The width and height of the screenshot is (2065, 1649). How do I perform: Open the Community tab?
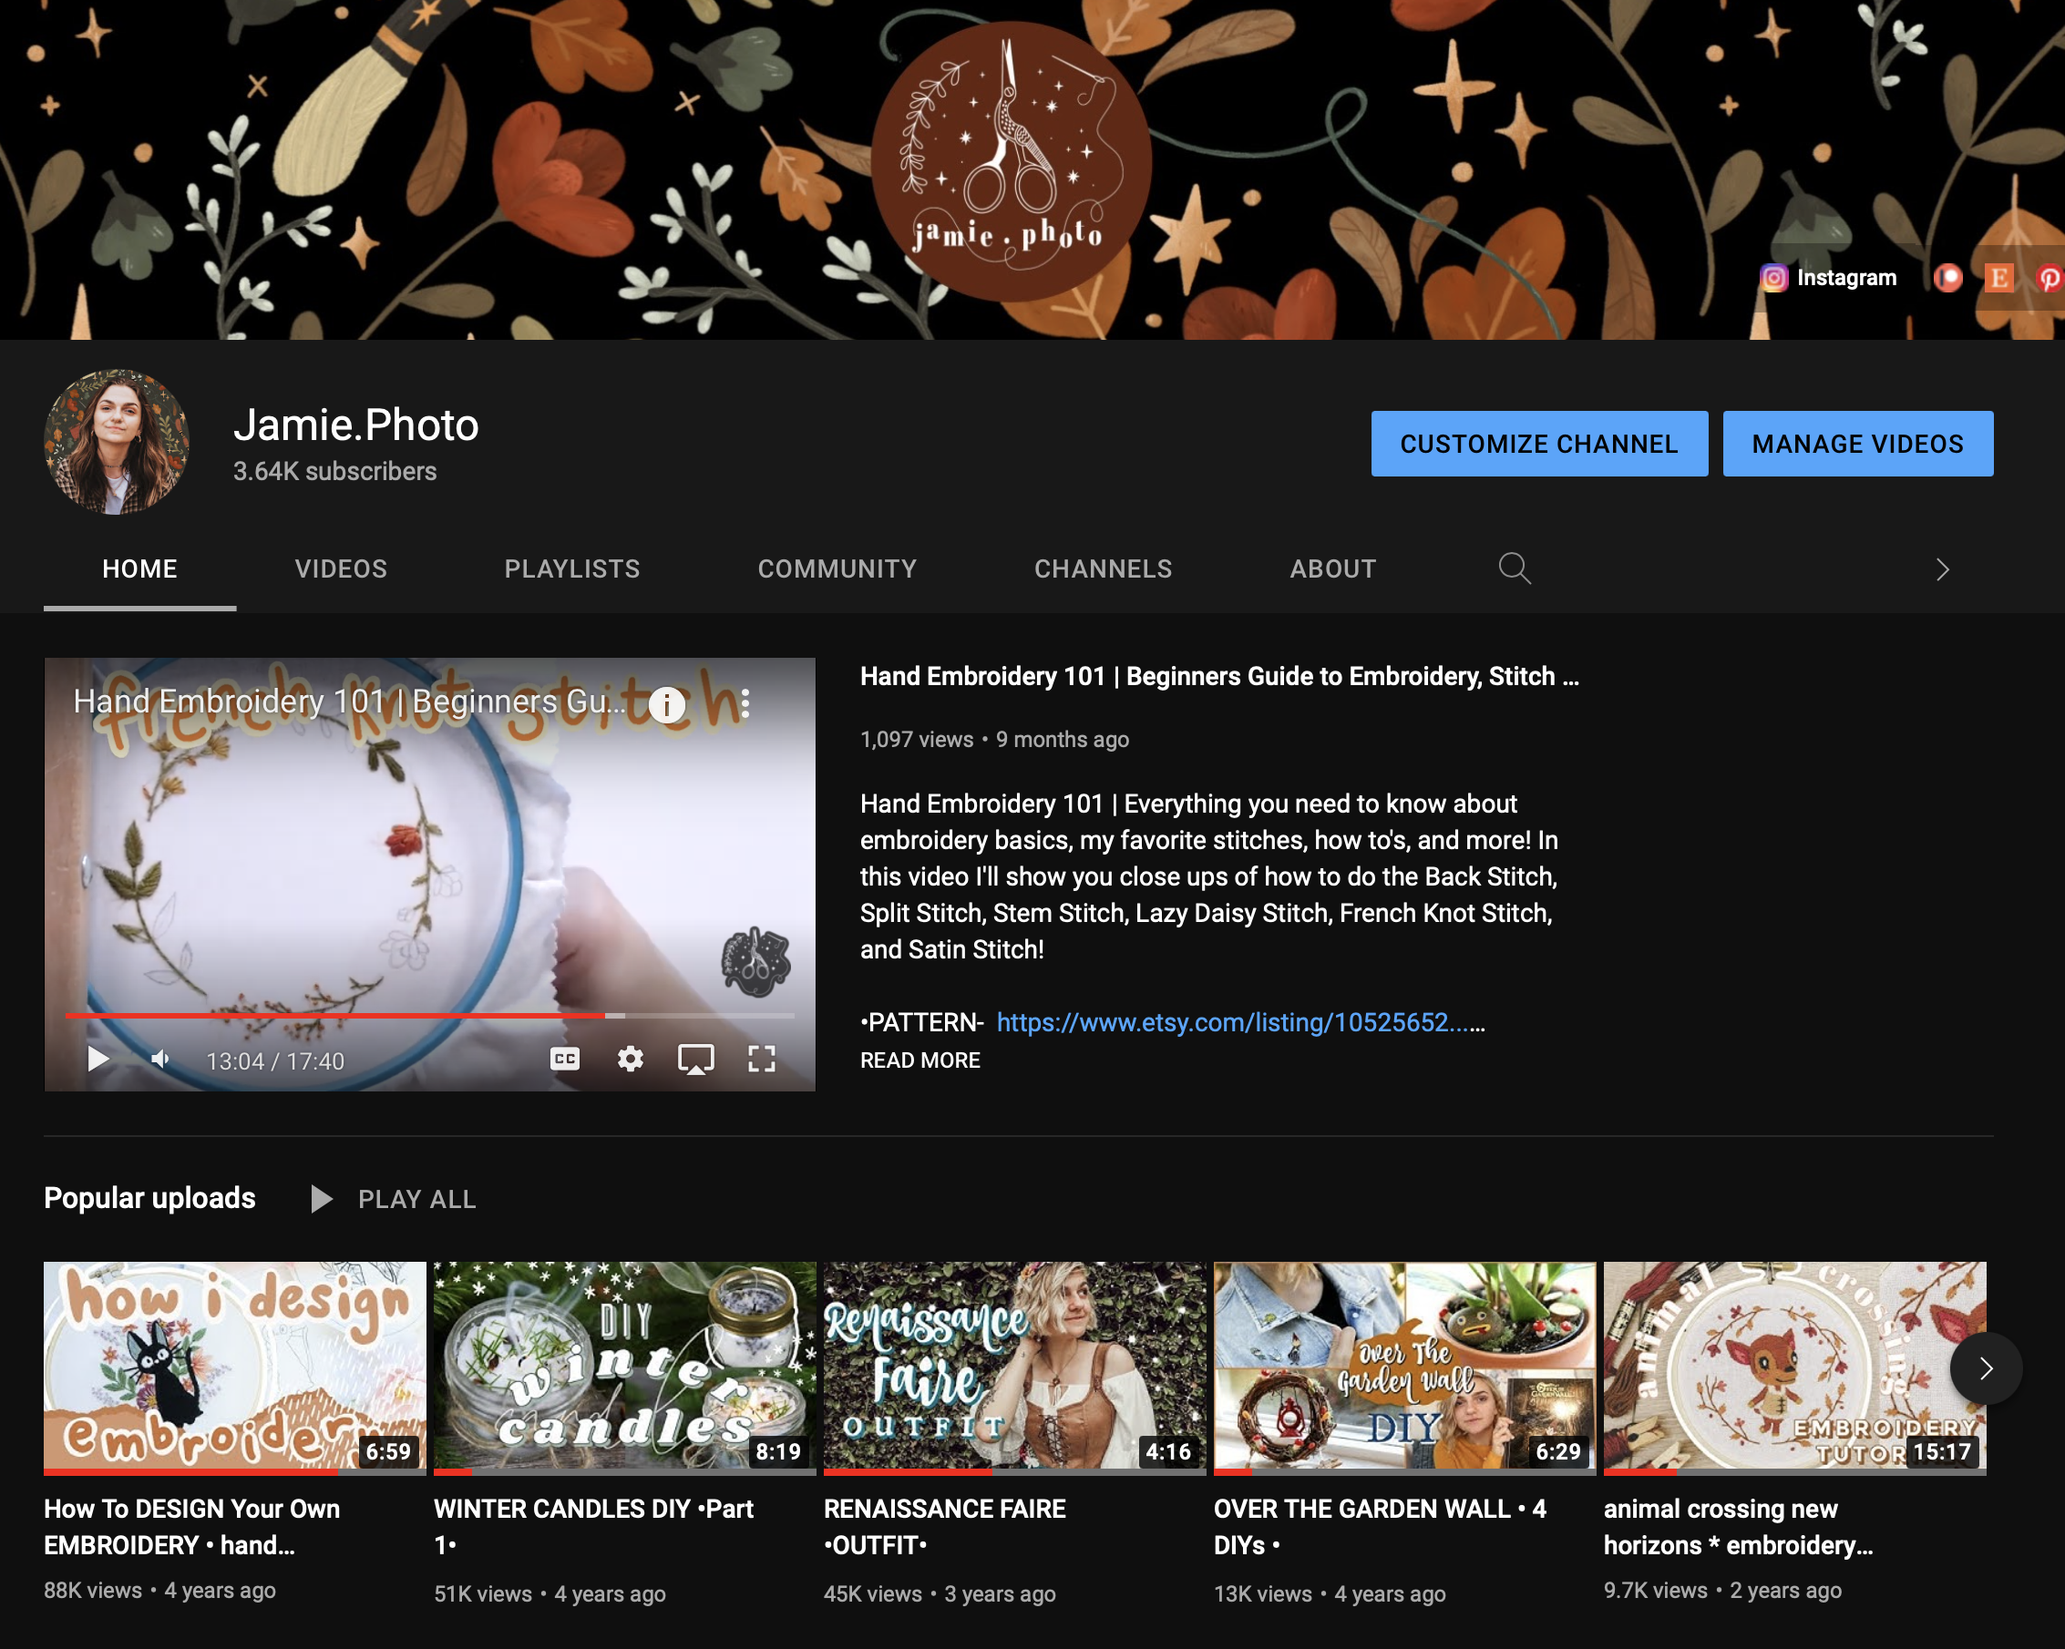click(x=837, y=568)
